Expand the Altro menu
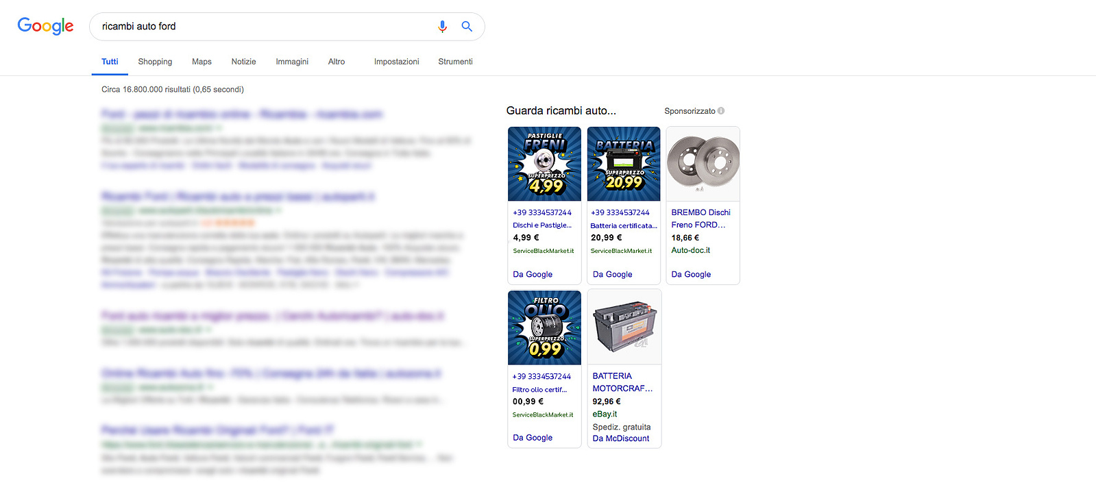The width and height of the screenshot is (1096, 483). click(x=337, y=62)
